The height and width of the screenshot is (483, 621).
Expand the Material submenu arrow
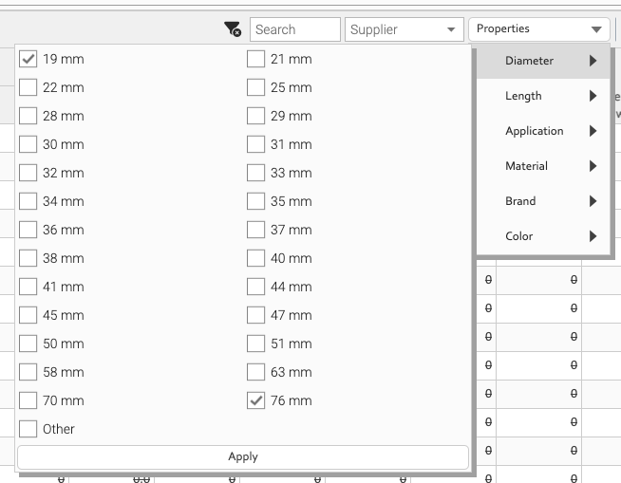point(593,166)
